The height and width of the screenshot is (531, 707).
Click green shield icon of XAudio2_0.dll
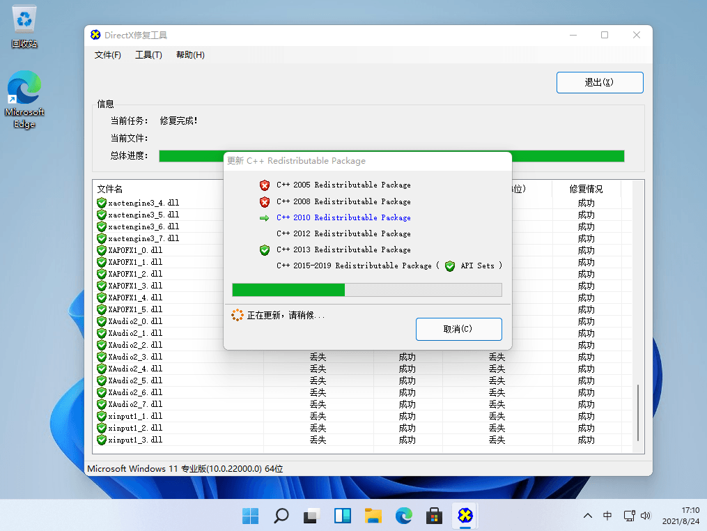tap(102, 321)
